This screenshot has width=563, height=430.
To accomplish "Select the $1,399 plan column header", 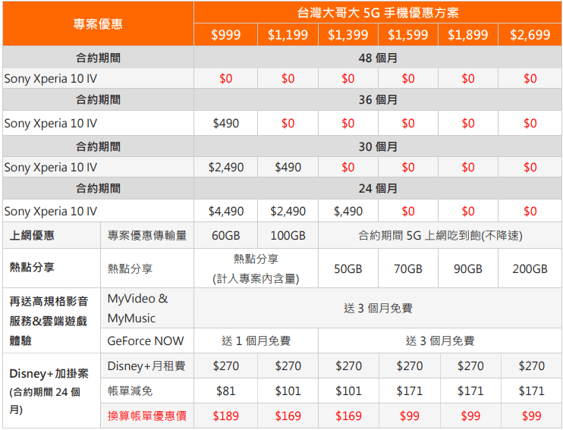I will [x=348, y=35].
